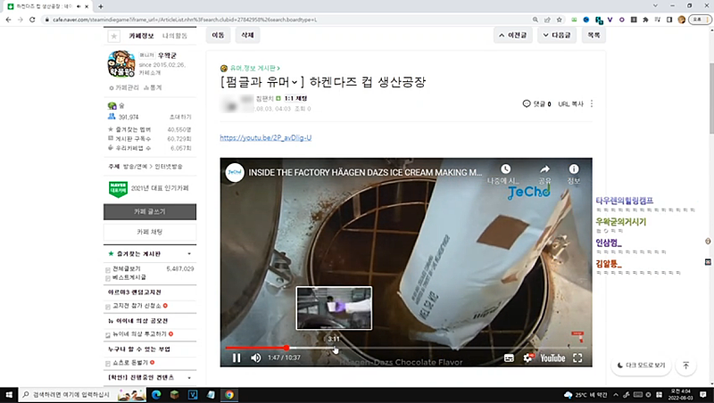Viewport: 714px width, 403px height.
Task: Click the browser zoom magnifier icon
Action: pos(535,20)
